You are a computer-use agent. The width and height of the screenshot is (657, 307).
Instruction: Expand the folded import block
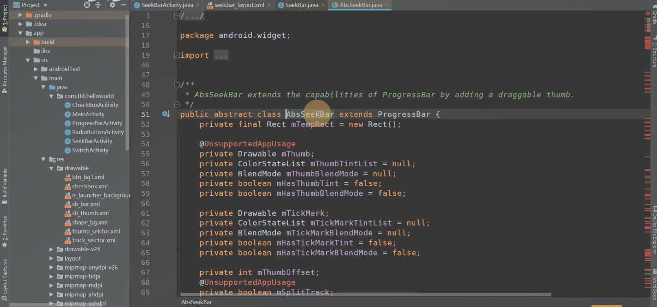click(177, 55)
